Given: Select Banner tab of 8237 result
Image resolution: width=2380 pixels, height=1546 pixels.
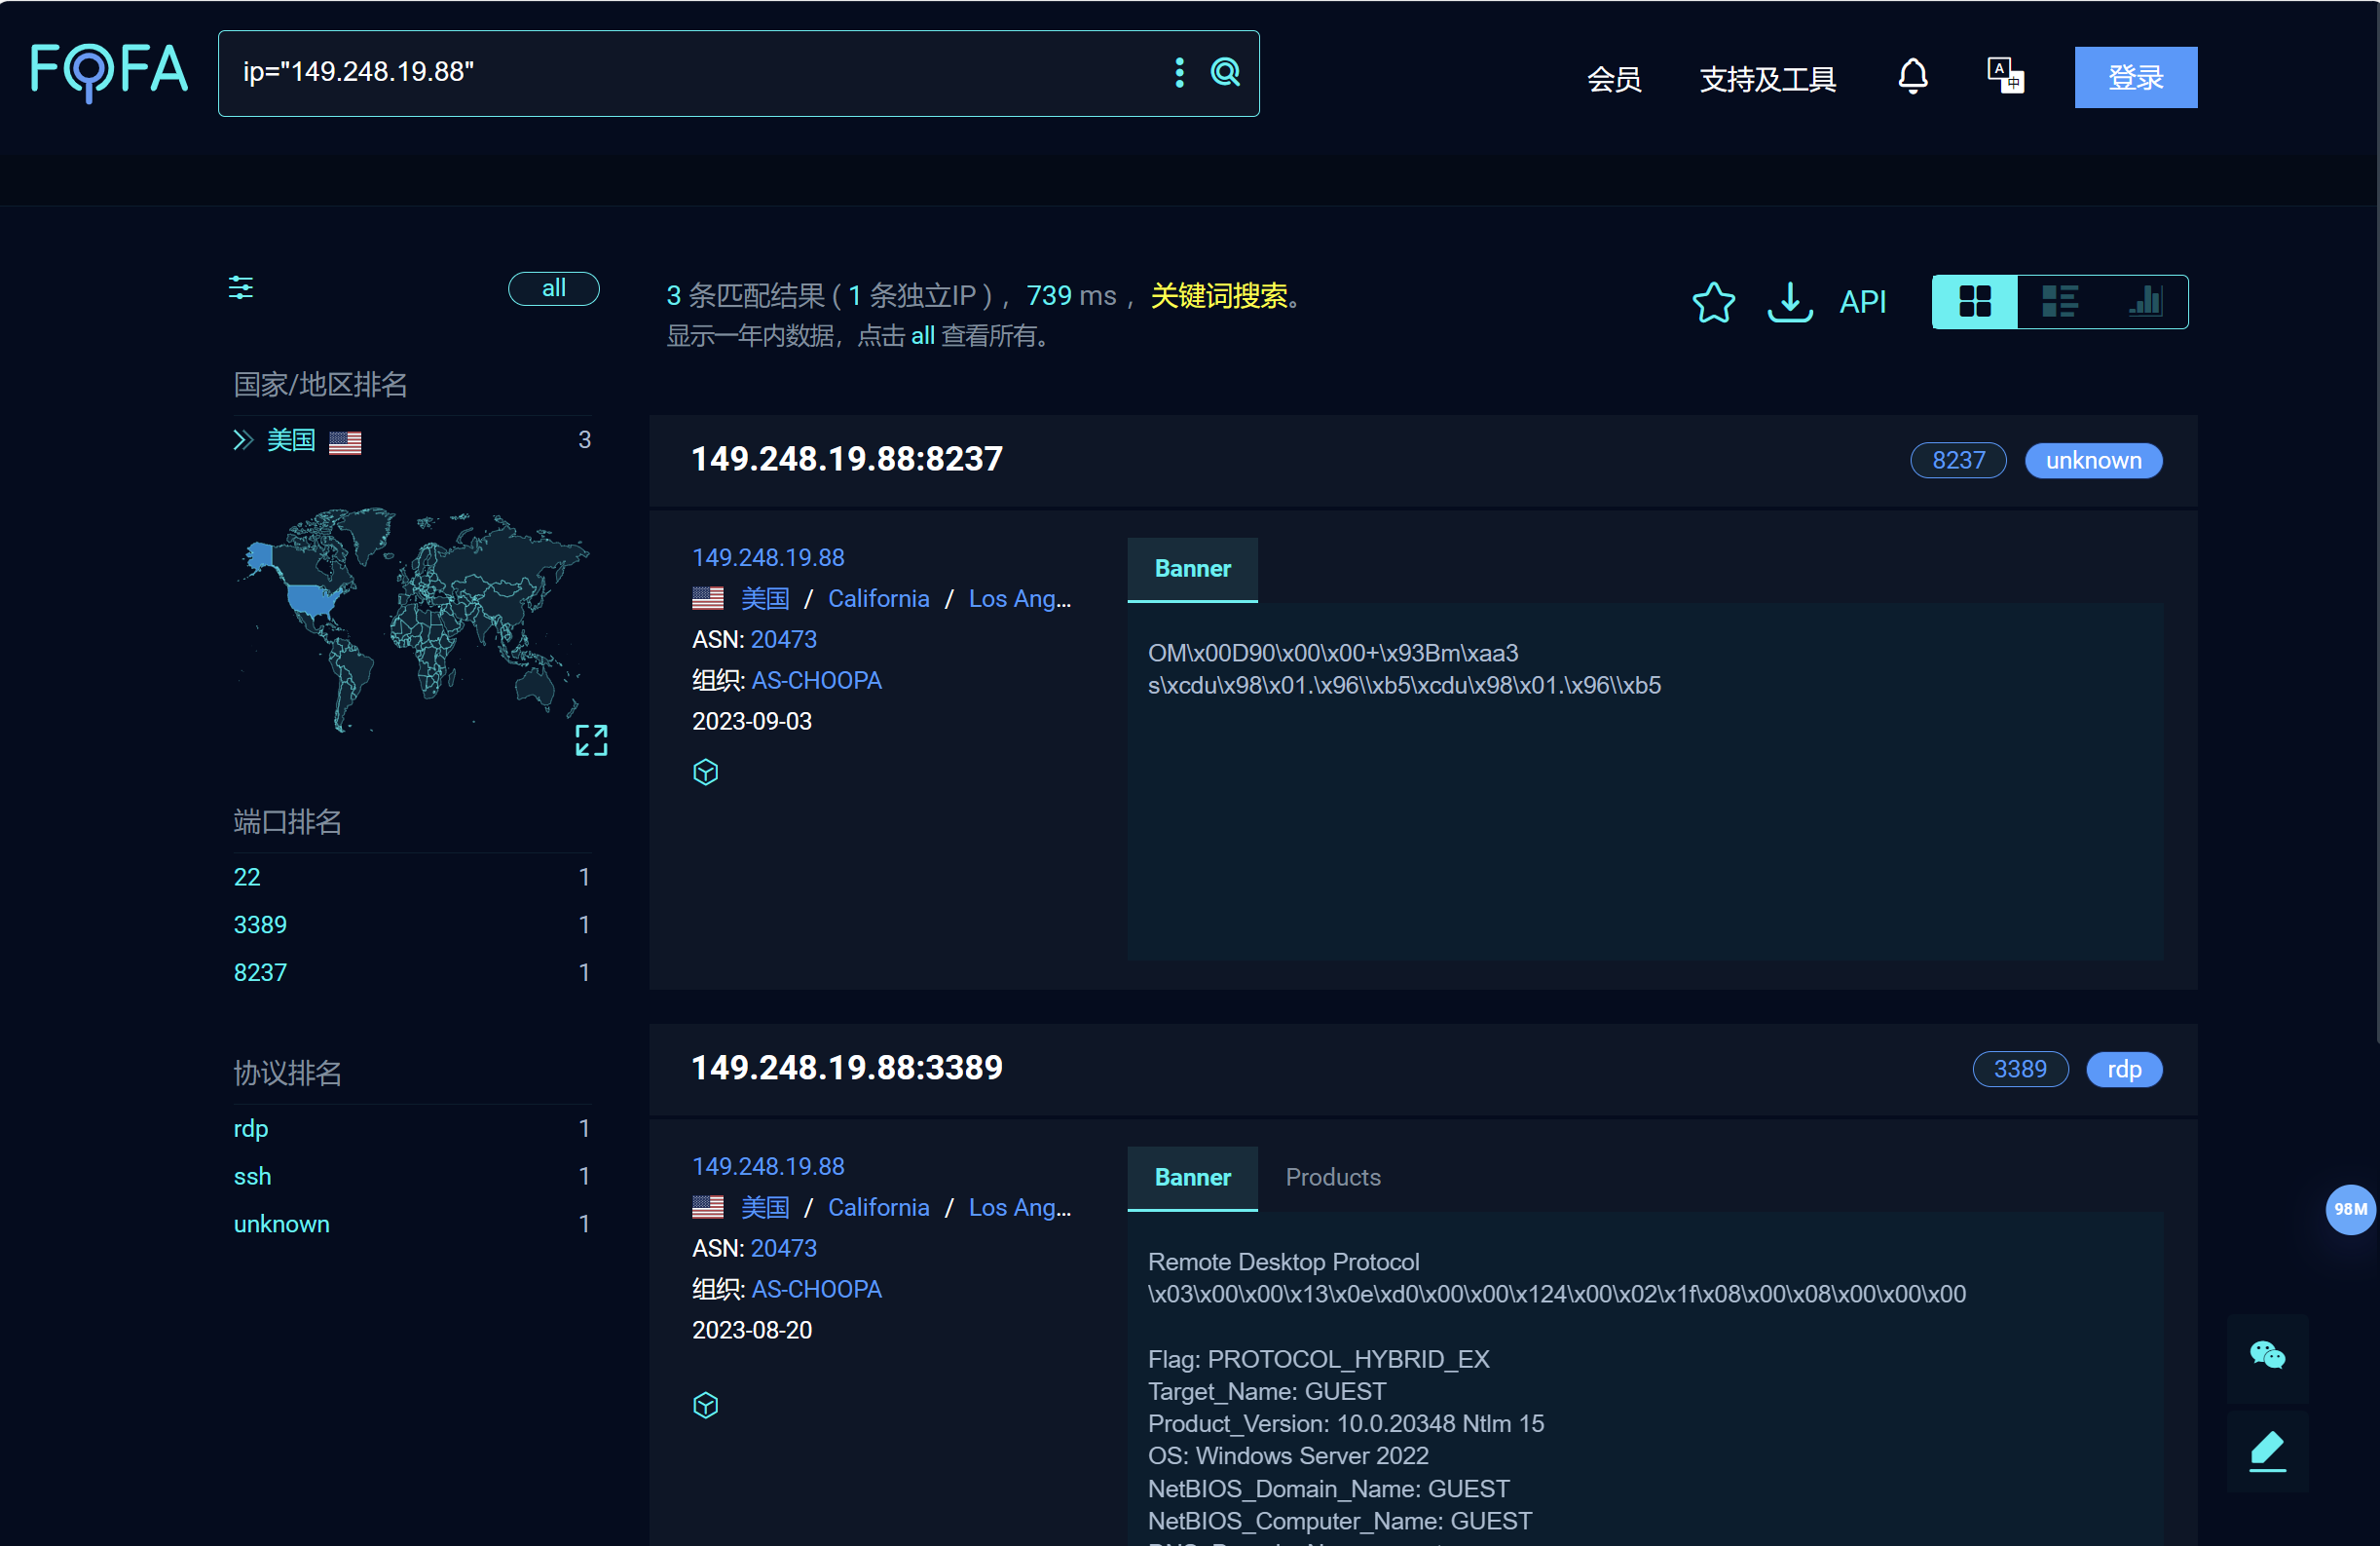Looking at the screenshot, I should pos(1192,568).
